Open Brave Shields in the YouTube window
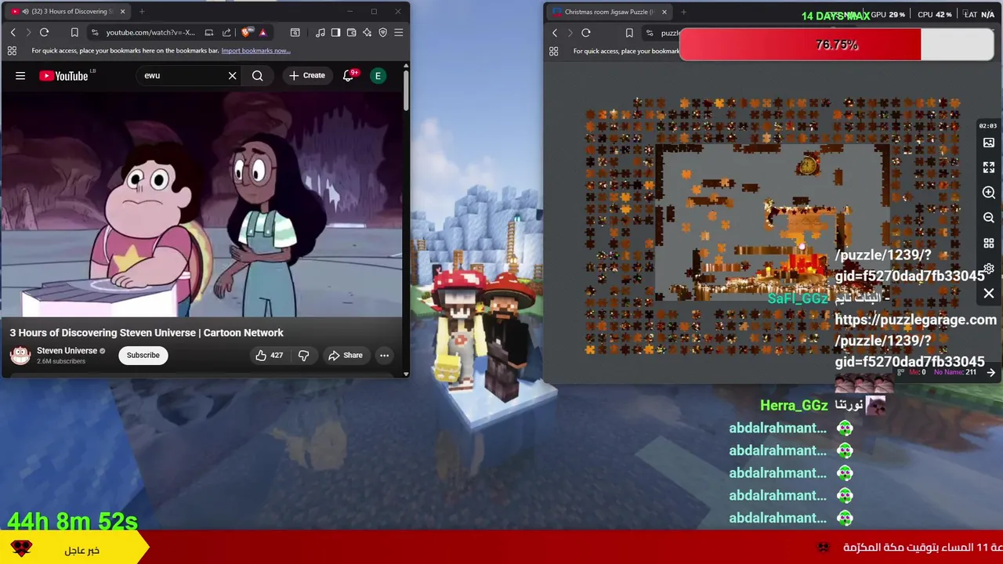Image resolution: width=1003 pixels, height=564 pixels. (246, 32)
